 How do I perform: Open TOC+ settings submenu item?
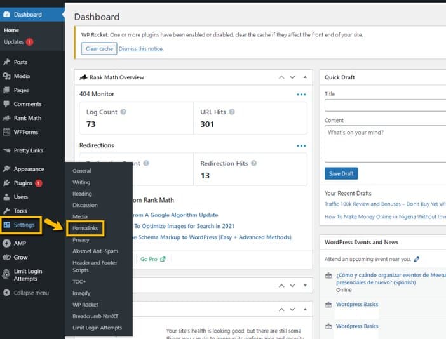pos(79,282)
